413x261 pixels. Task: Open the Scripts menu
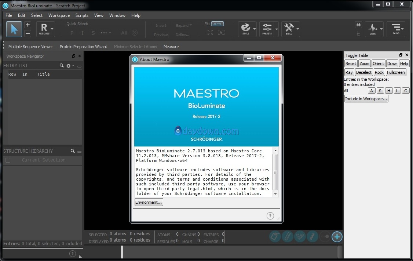tap(82, 15)
